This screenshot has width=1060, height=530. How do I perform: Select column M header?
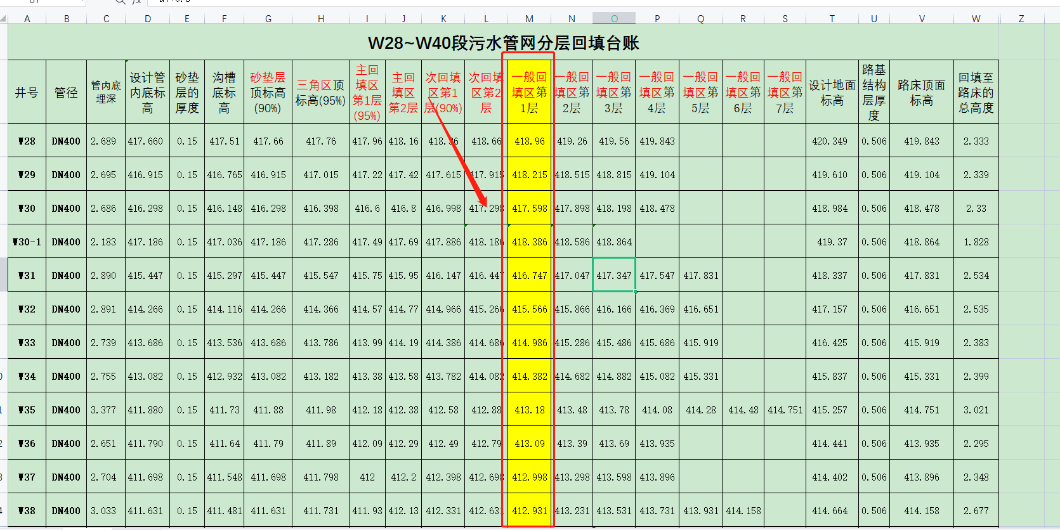pyautogui.click(x=529, y=19)
